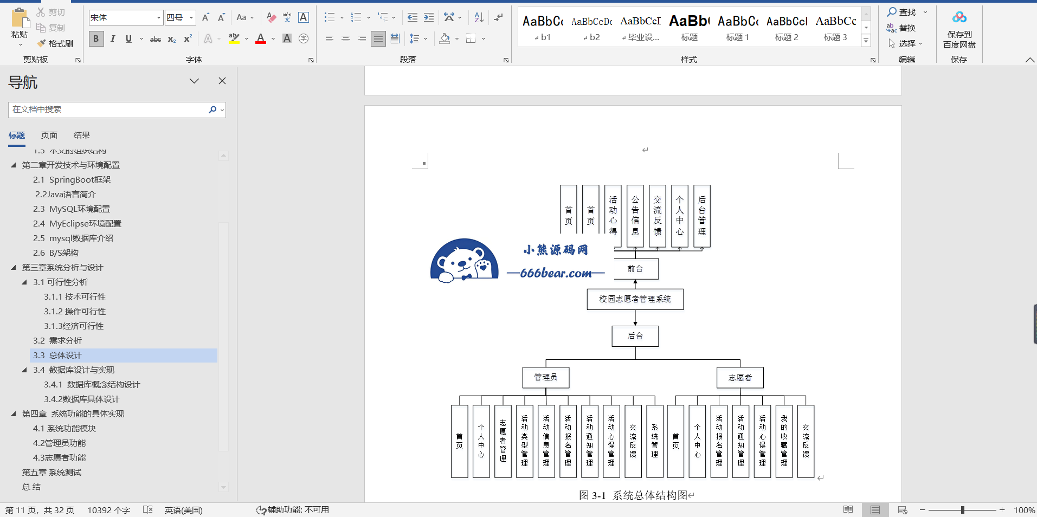Open the font name dropdown (宋体)
Screen dimensions: 1037x517
point(158,18)
